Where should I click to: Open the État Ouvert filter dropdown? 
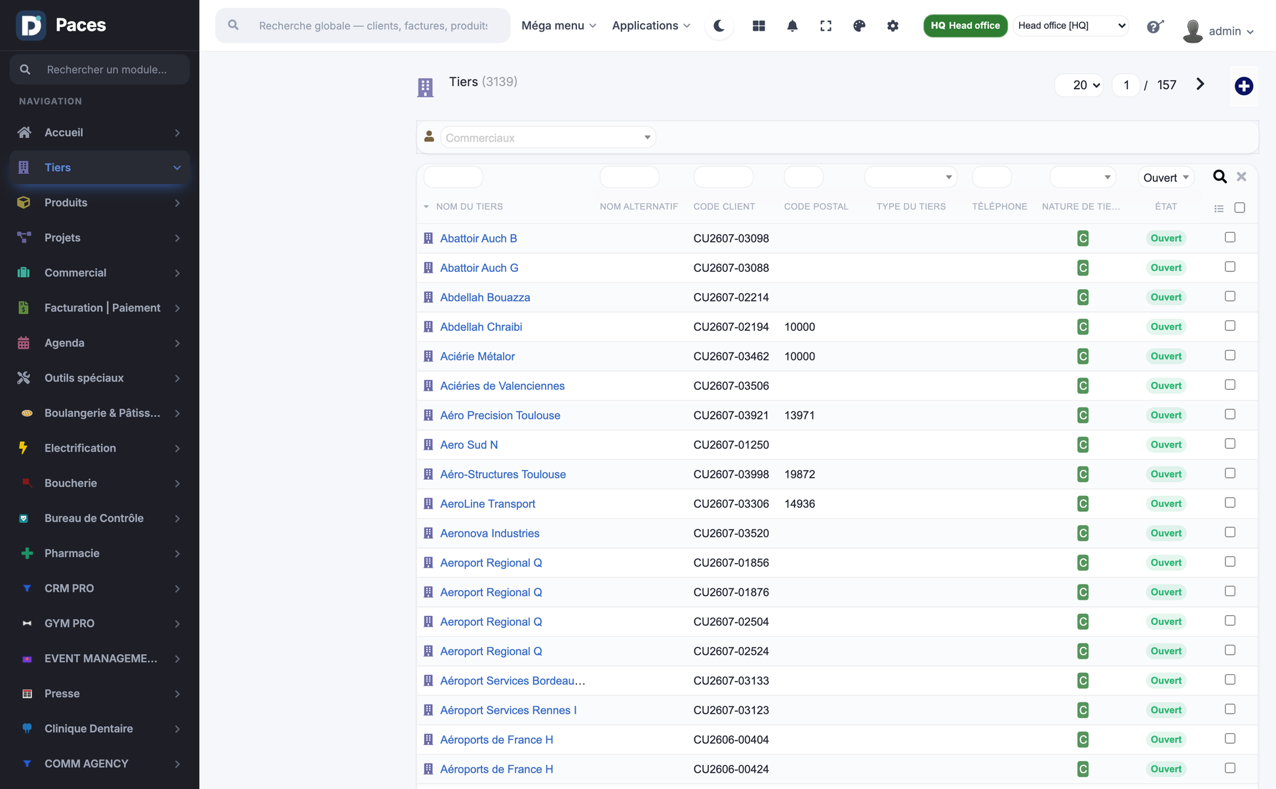point(1166,178)
